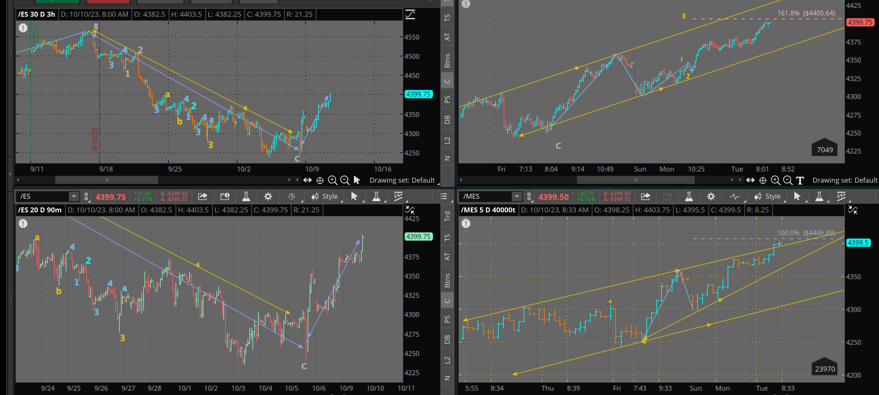Open Style menu in the /ES toolbar
Screen dimensions: 879x395
325,197
